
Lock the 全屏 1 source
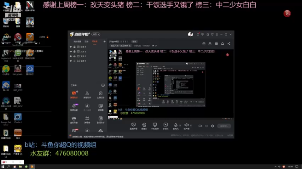[74, 61]
